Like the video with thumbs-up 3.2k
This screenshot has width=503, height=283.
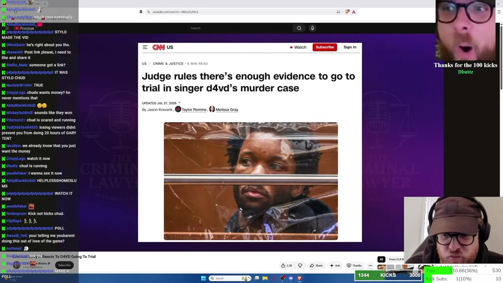pos(286,266)
